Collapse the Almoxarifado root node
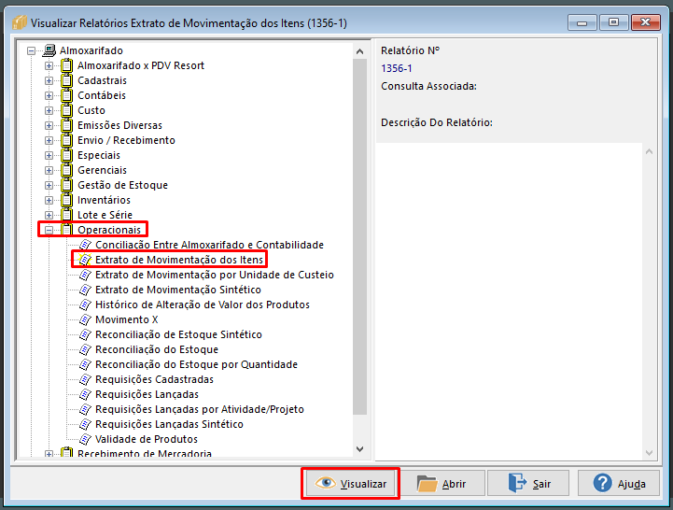Screen dimensions: 673x510 pyautogui.click(x=31, y=50)
